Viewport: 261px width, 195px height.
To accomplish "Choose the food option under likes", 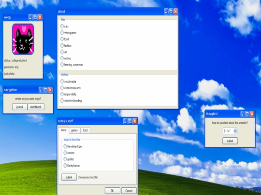I will (x=62, y=39).
